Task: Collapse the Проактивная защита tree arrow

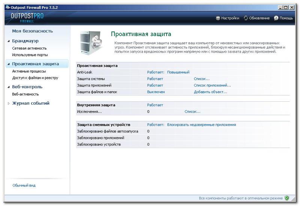Action: click(x=9, y=64)
